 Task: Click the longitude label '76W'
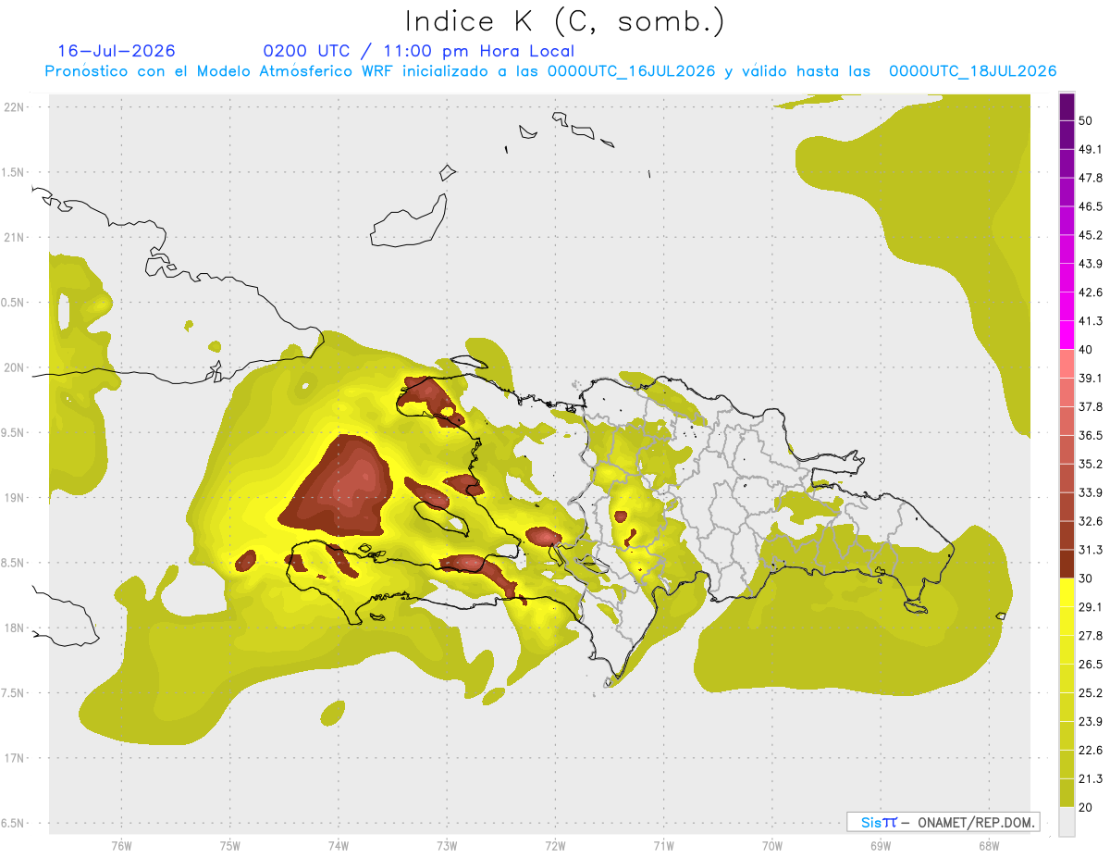(121, 846)
